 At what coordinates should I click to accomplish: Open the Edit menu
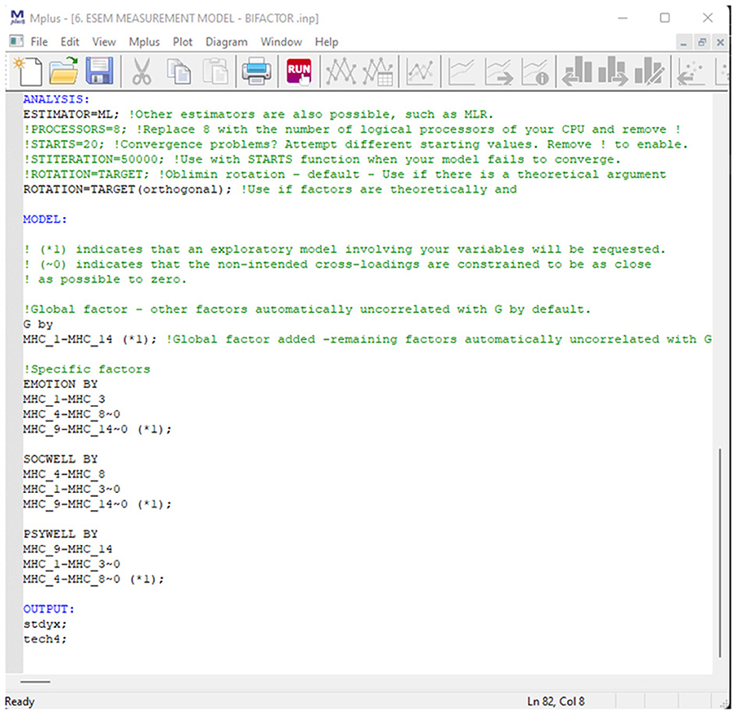tap(70, 41)
